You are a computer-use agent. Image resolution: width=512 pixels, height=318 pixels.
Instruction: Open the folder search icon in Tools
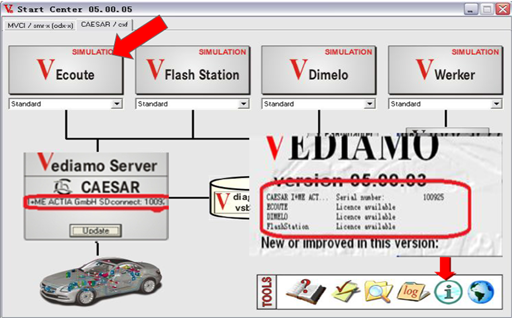click(x=378, y=291)
